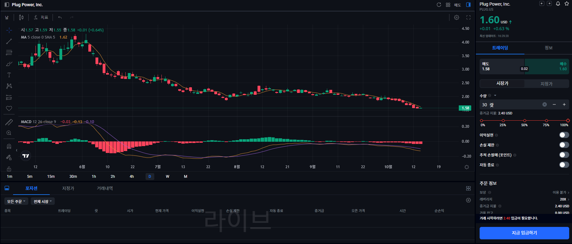572x244 pixels.
Task: Open chart settings gear in toolbar
Action: (x=457, y=17)
